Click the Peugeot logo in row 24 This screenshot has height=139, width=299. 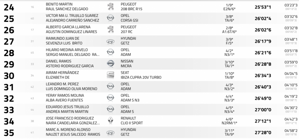[110, 7]
